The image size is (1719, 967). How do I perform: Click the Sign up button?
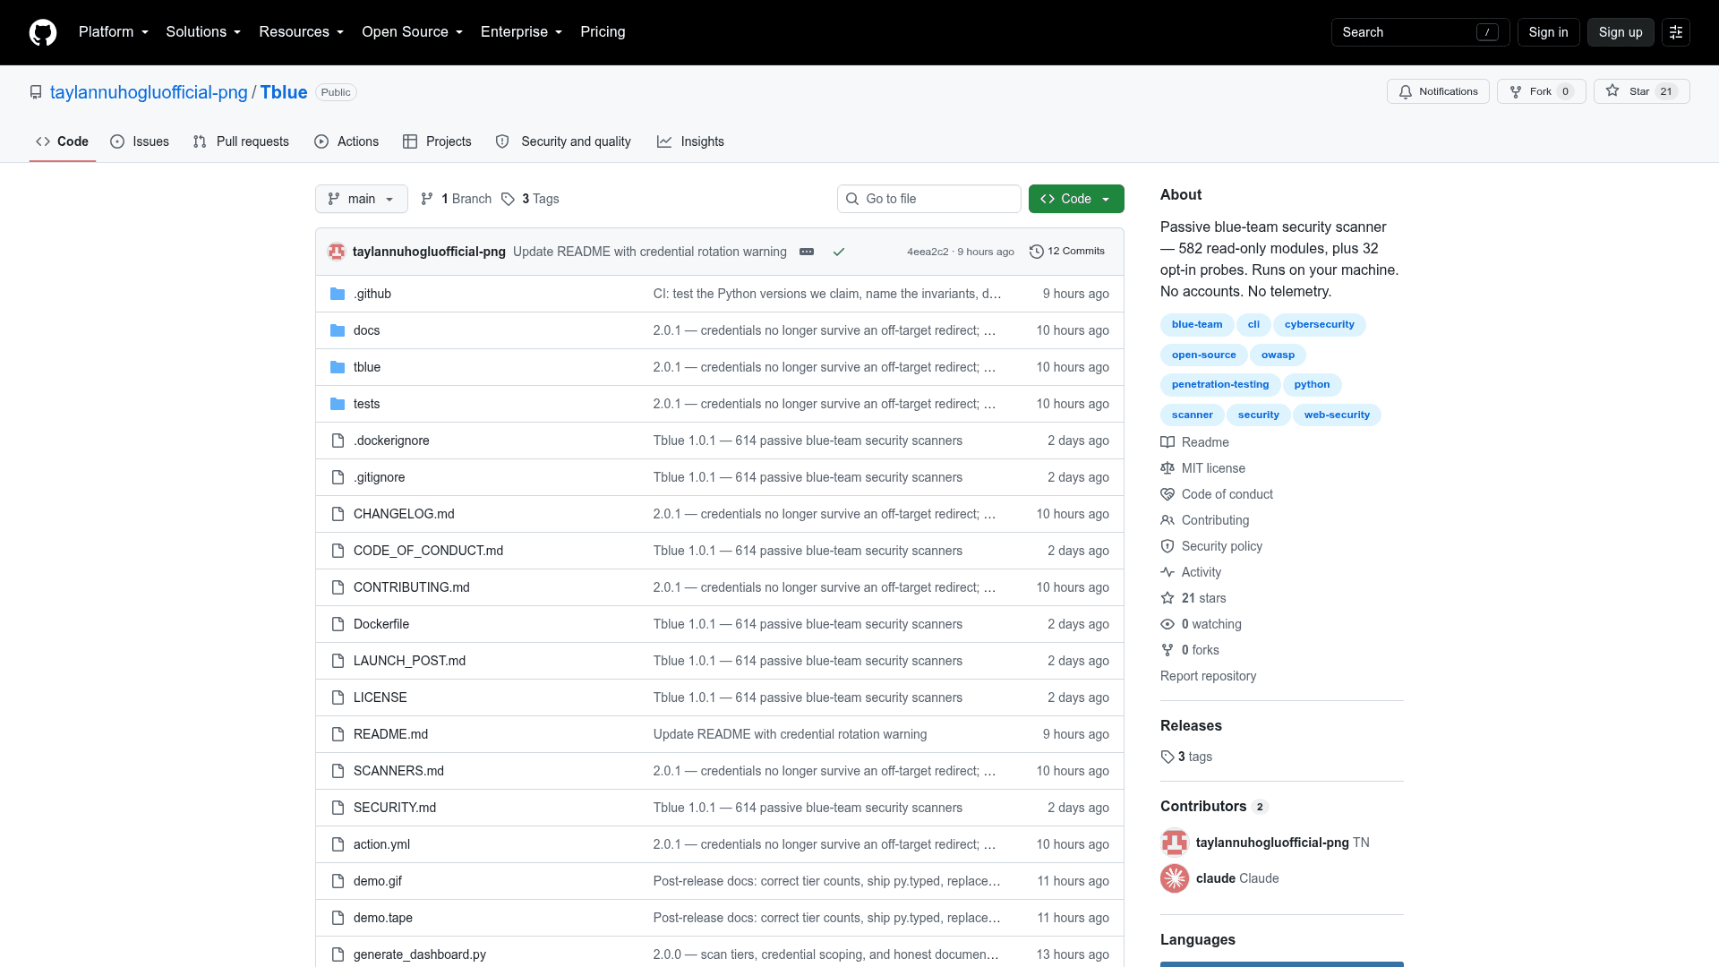tap(1621, 32)
